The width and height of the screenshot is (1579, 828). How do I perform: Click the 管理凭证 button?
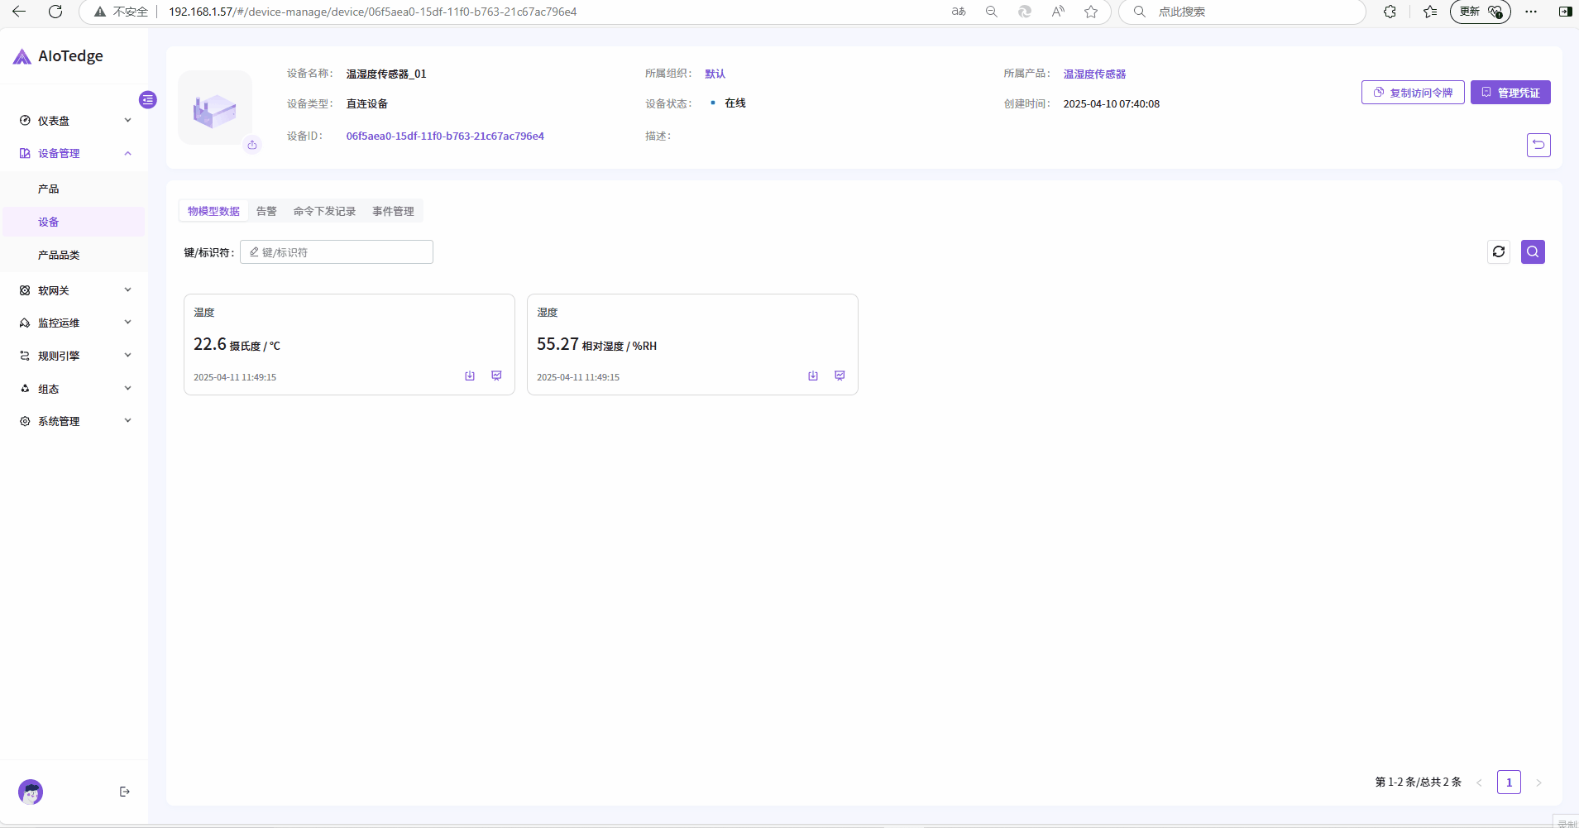tap(1510, 93)
